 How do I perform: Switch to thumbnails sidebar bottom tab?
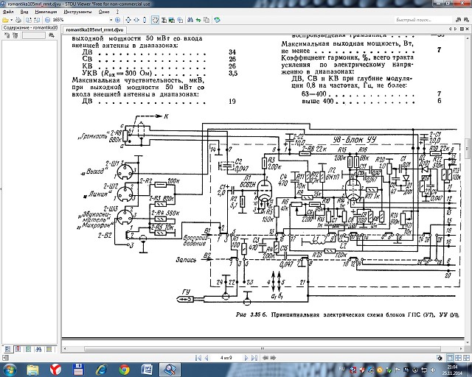pyautogui.click(x=28, y=349)
